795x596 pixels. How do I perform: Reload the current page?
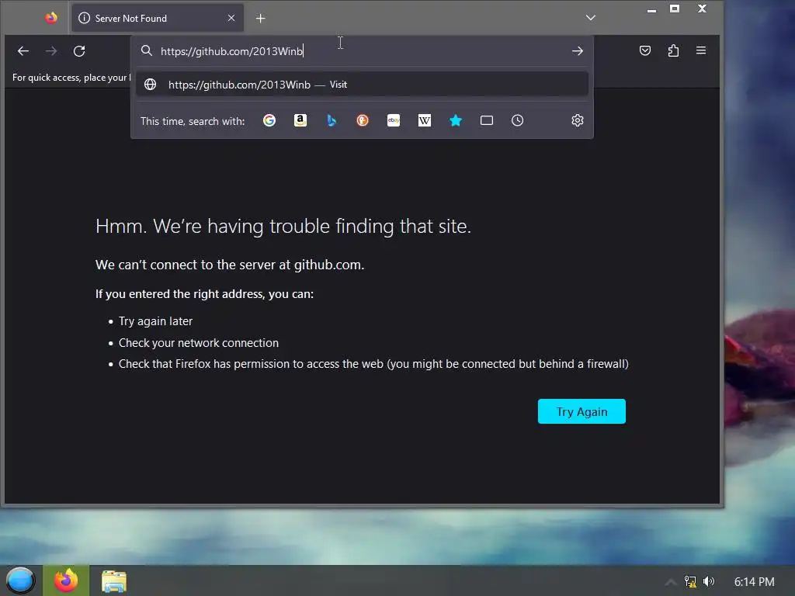coord(79,50)
